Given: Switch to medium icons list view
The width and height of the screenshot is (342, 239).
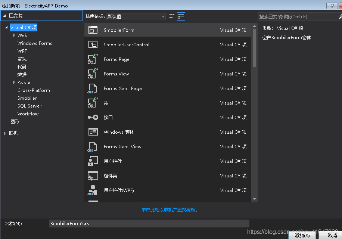Looking at the screenshot, I should click(181, 16).
